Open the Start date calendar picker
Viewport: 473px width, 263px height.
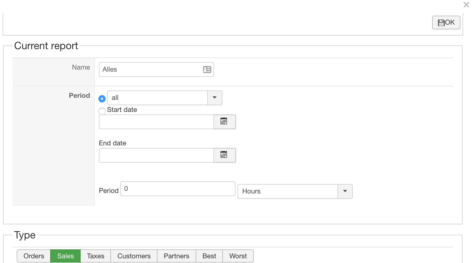click(x=224, y=122)
